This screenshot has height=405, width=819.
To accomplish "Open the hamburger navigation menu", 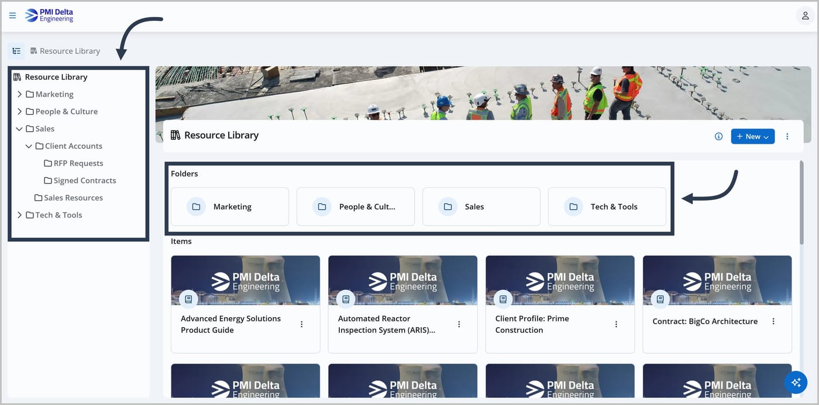I will [x=12, y=15].
